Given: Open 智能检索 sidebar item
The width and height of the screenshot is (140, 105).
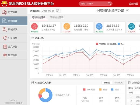Looking at the screenshot, I should [x=14, y=29].
